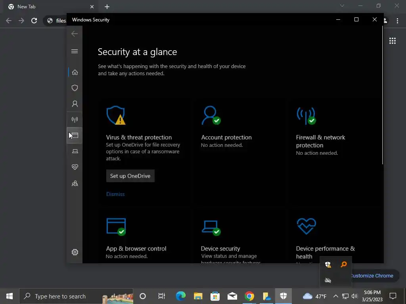Viewport: 406px width, 304px height.
Task: Click Windows Security shield on taskbar
Action: (x=283, y=296)
